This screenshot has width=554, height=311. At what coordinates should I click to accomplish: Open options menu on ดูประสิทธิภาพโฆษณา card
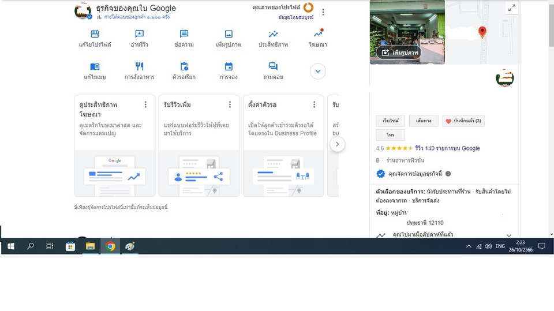pos(145,104)
